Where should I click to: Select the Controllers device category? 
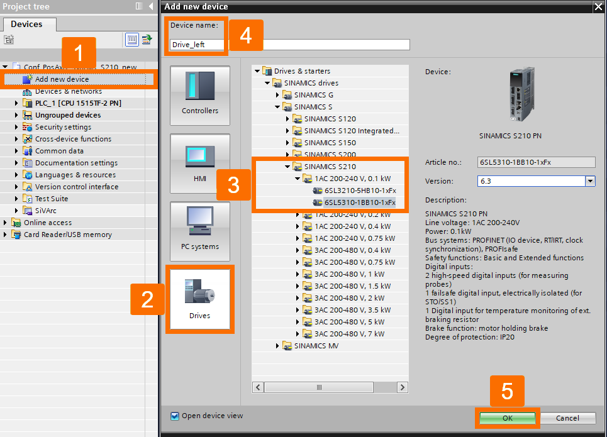pyautogui.click(x=200, y=95)
